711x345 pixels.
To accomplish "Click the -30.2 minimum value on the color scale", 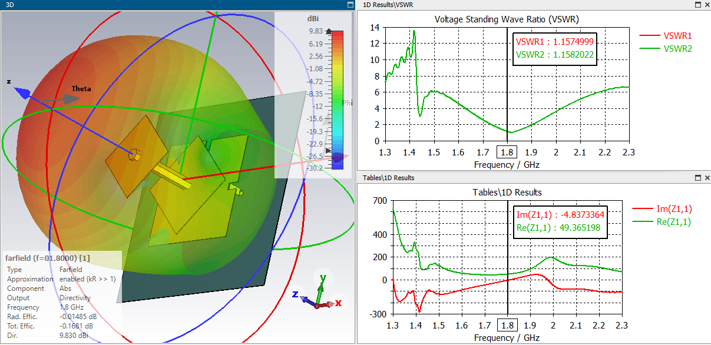I will coord(314,168).
